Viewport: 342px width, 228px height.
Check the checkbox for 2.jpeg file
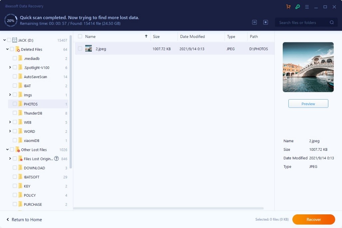click(x=80, y=48)
